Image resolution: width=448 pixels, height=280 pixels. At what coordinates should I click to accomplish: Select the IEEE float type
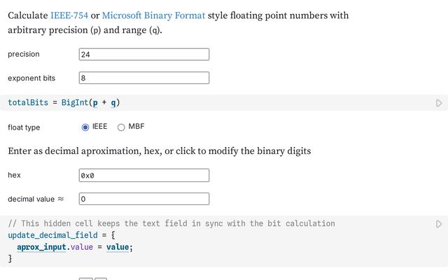86,127
